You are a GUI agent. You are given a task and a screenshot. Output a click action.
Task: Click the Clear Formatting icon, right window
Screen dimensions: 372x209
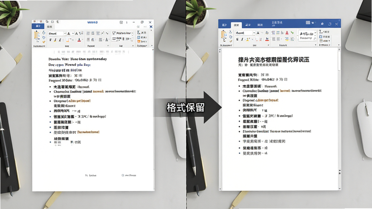pyautogui.click(x=267, y=33)
